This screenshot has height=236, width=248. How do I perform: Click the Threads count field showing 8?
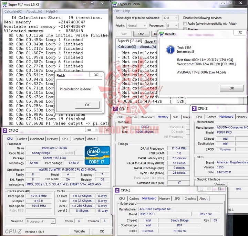[x=104, y=221]
